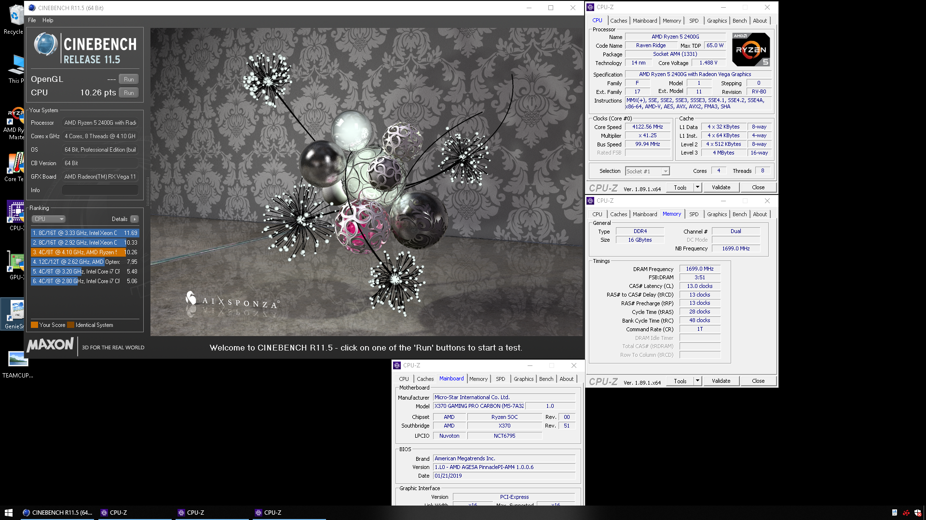The width and height of the screenshot is (926, 520).
Task: Click the Core Speed value 4122.56 MHz
Action: point(648,127)
